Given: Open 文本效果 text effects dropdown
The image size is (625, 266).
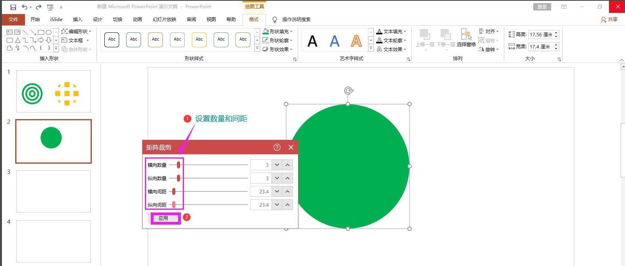Looking at the screenshot, I should point(391,49).
